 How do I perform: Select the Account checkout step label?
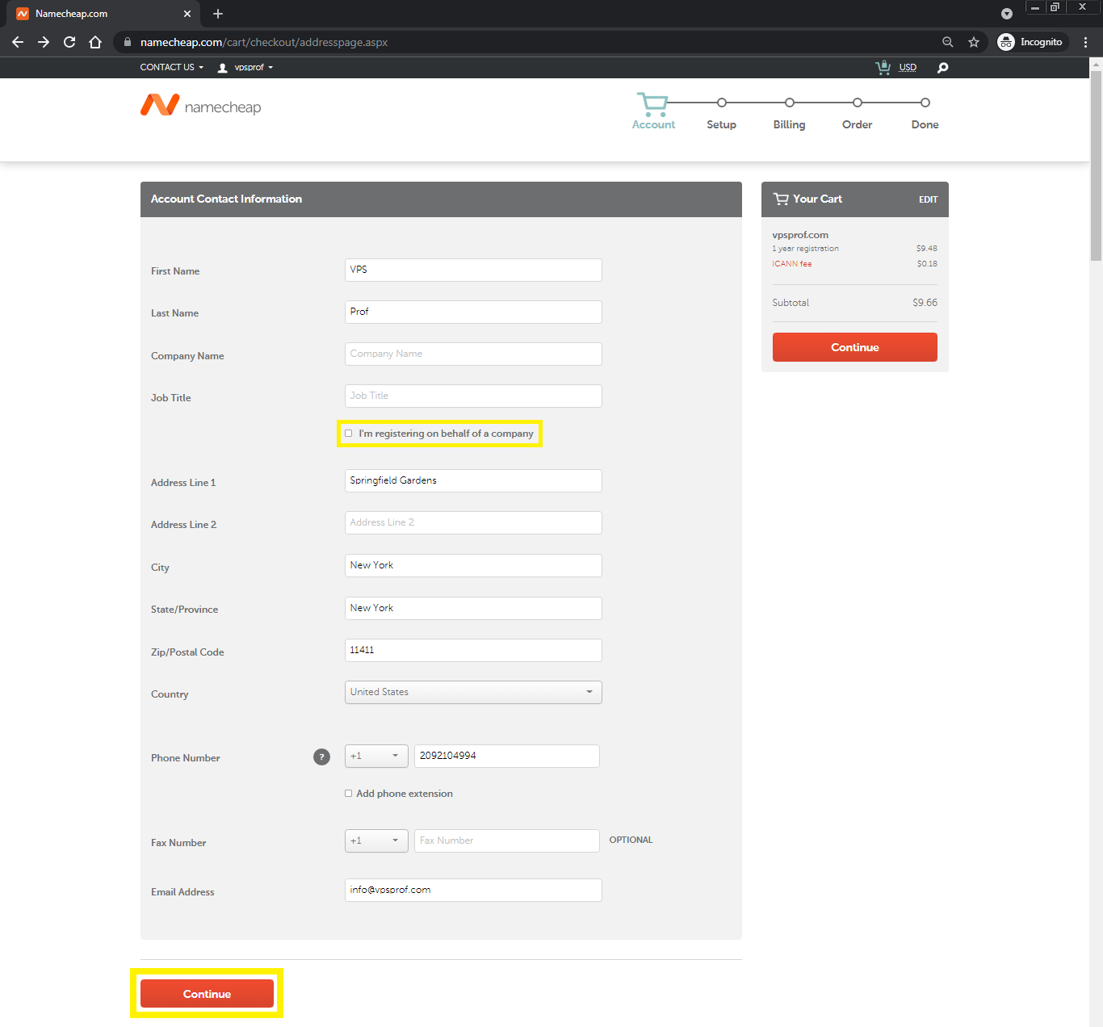[x=653, y=124]
